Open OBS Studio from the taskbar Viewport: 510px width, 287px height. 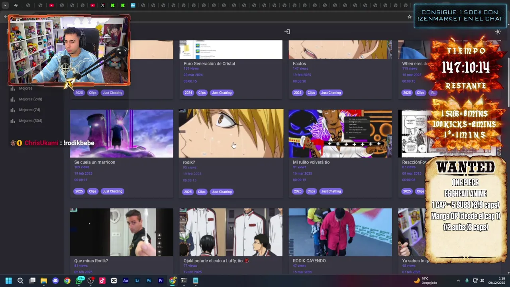(x=91, y=281)
